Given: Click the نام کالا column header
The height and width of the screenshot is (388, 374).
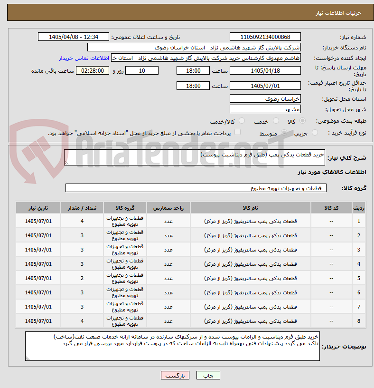Looking at the screenshot, I should (x=250, y=208).
